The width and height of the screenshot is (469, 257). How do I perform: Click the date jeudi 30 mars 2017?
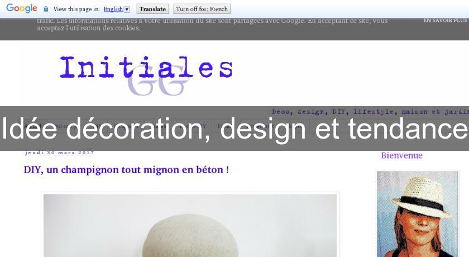pos(60,153)
